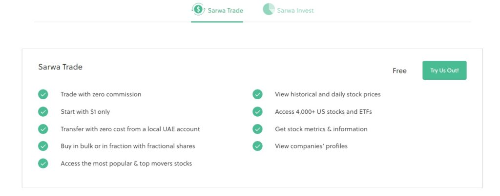The image size is (500, 196).
Task: Click checkmark next to historical stock prices
Action: click(x=257, y=94)
